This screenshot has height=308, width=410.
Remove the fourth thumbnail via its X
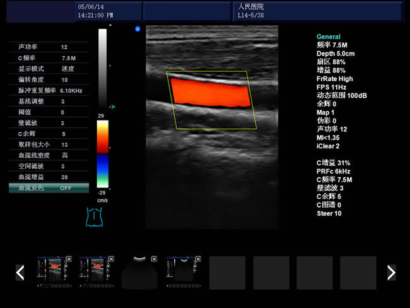198,259
